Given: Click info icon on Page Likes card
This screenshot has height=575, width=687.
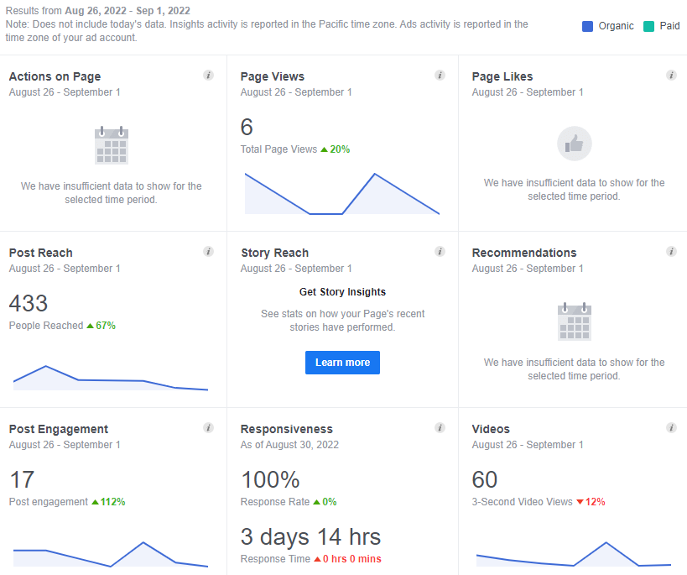Looking at the screenshot, I should coord(671,76).
